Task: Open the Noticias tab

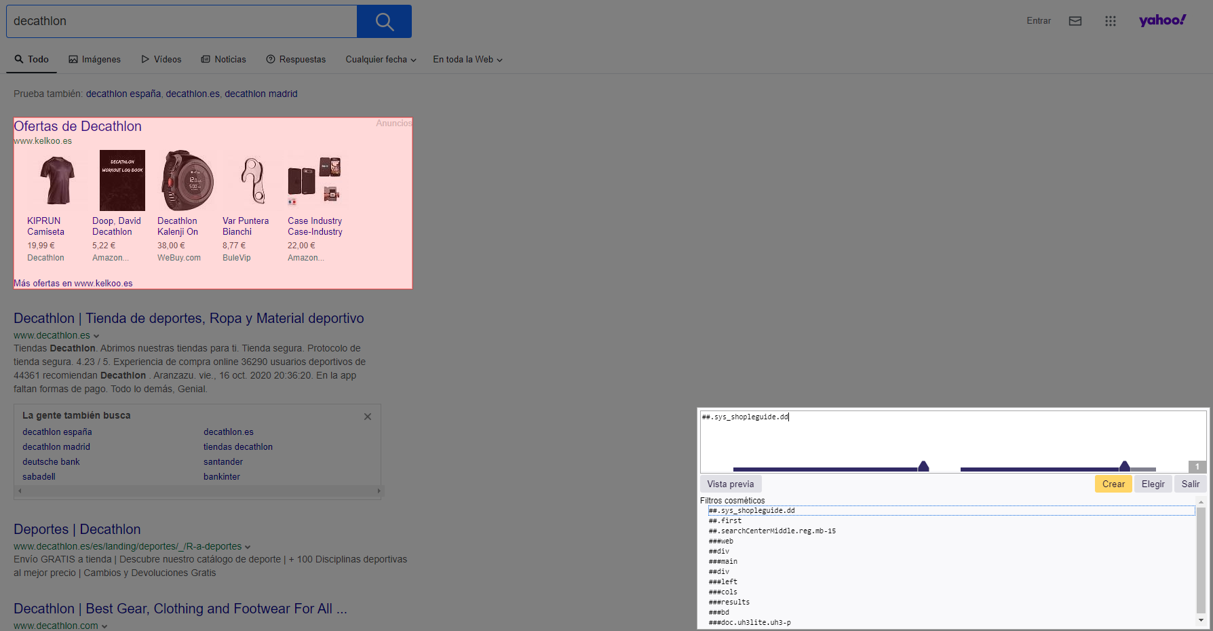Action: (223, 60)
